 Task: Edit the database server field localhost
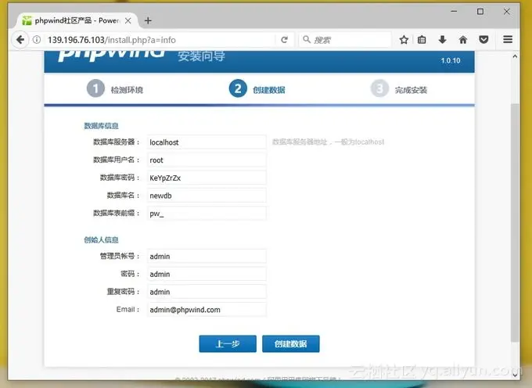tap(207, 142)
